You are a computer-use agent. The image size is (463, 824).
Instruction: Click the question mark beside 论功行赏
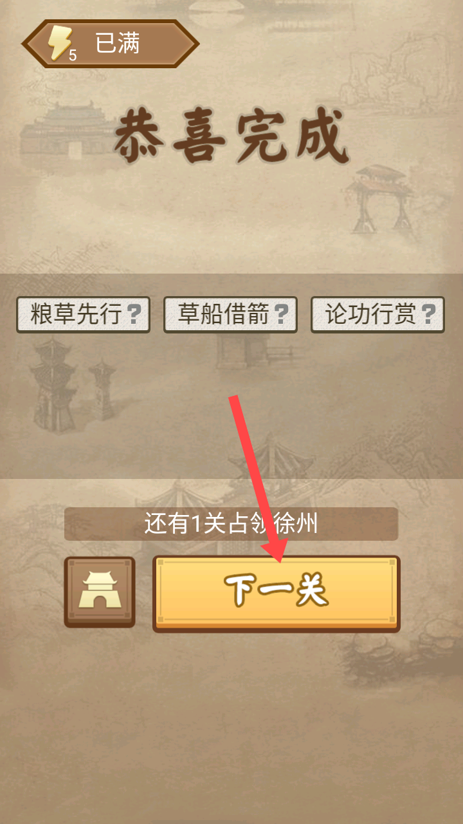(x=428, y=315)
